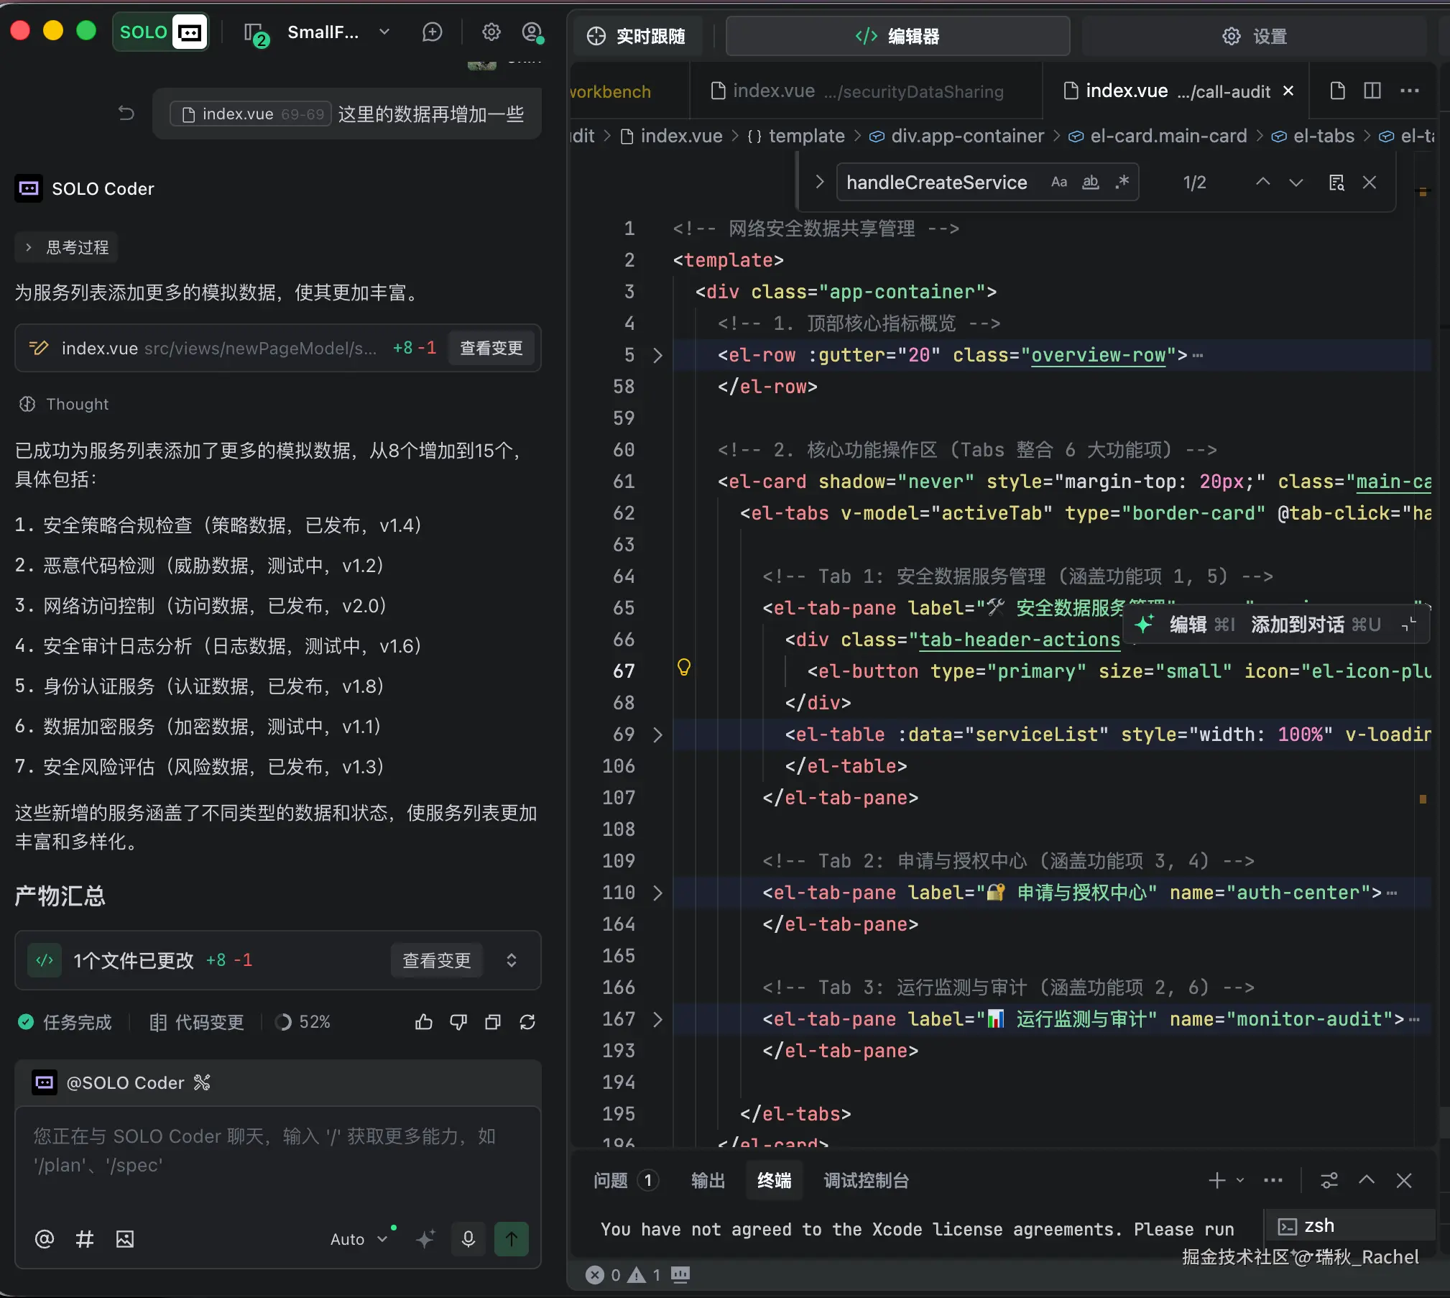Activate the microphone voice input icon

[x=467, y=1239]
